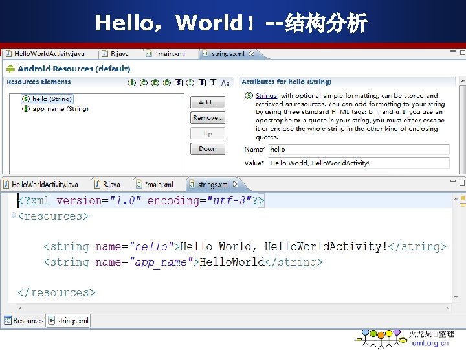The image size is (466, 350).
Task: Click the bracketed 'I' array filter icon
Action: click(x=214, y=83)
